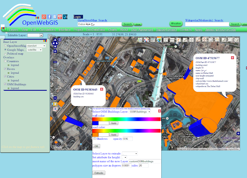Viewport: 247px width, 178px height.
Task: Expand overview map with plus icon
Action: (238, 133)
